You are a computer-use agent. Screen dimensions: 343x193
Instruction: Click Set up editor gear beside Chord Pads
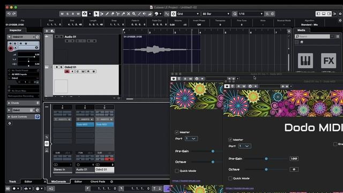tap(111, 182)
